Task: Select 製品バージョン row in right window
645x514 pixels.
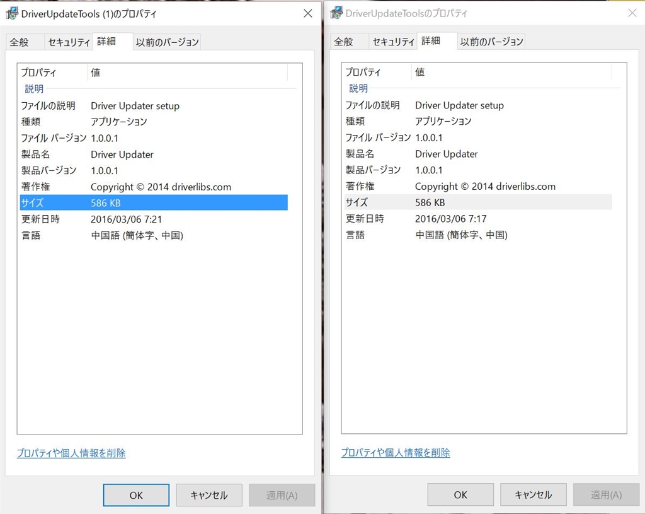Action: tap(478, 170)
